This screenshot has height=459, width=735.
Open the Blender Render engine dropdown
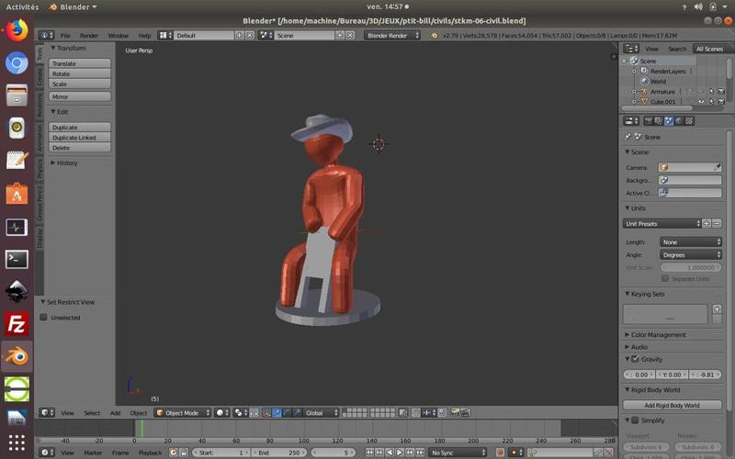click(x=392, y=36)
